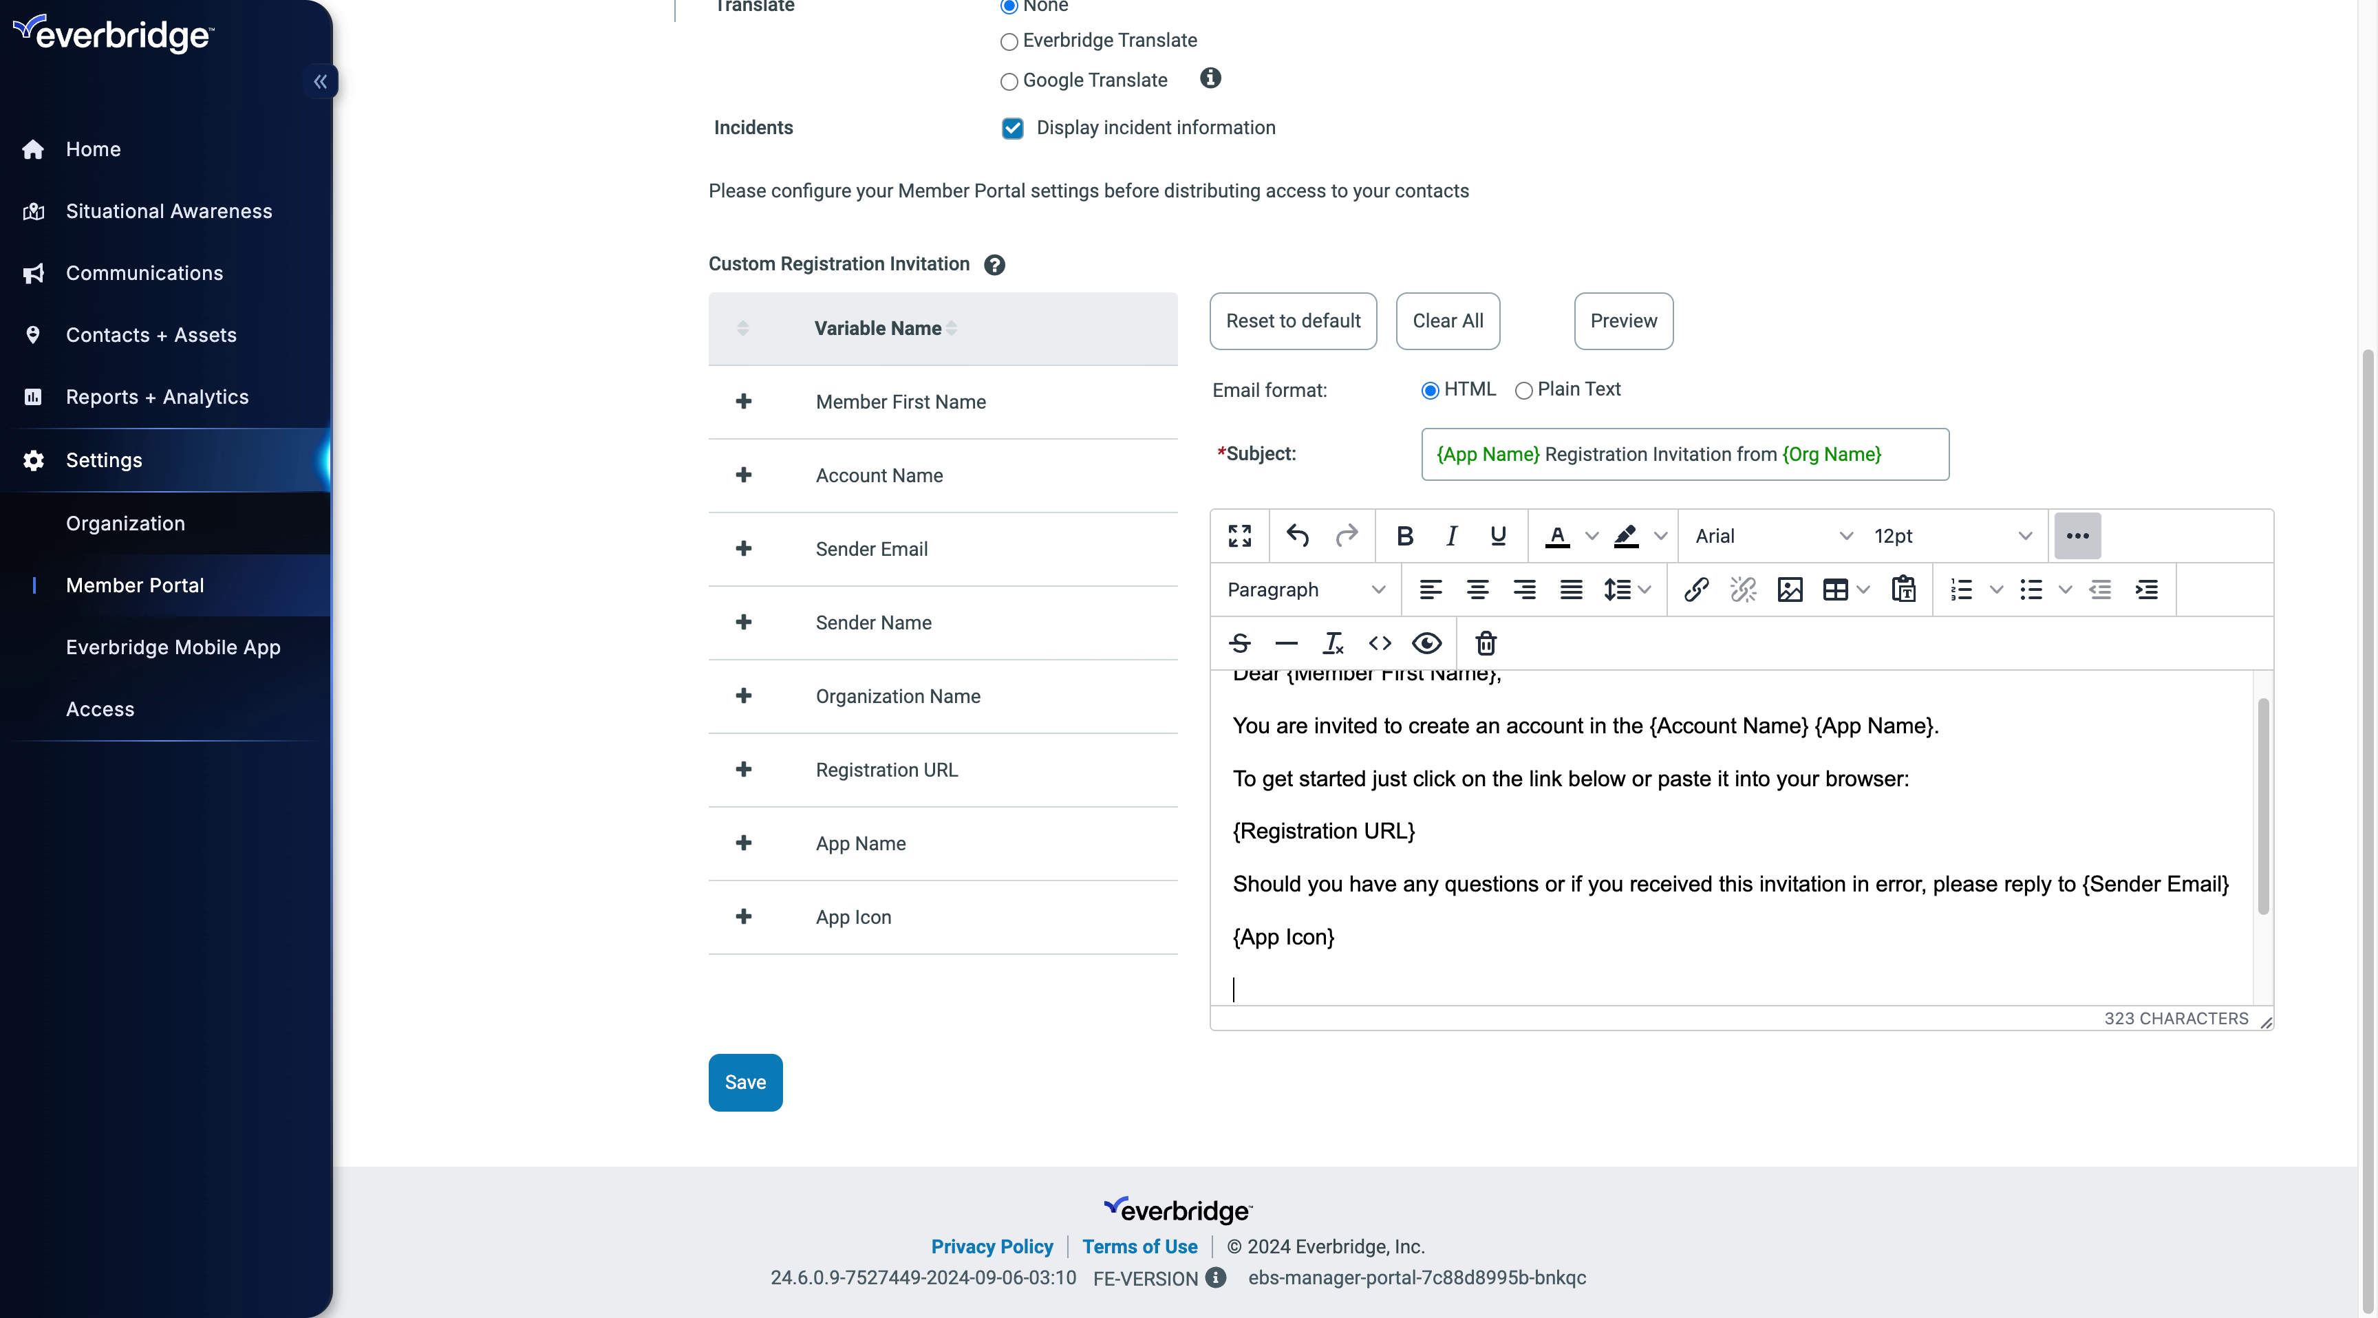Image resolution: width=2378 pixels, height=1318 pixels.
Task: Go to Home in sidebar
Action: [94, 149]
